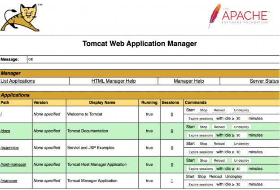Open the /manager path link
The image size is (280, 190).
click(9, 181)
